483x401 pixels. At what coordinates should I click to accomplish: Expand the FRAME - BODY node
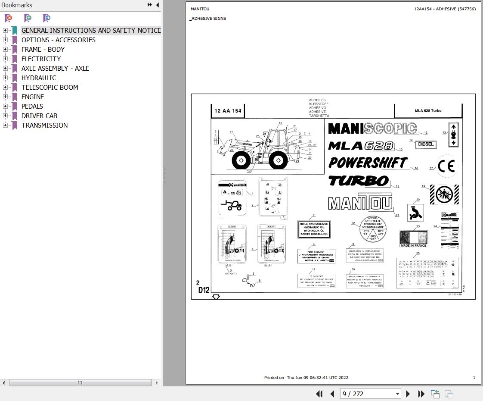5,49
